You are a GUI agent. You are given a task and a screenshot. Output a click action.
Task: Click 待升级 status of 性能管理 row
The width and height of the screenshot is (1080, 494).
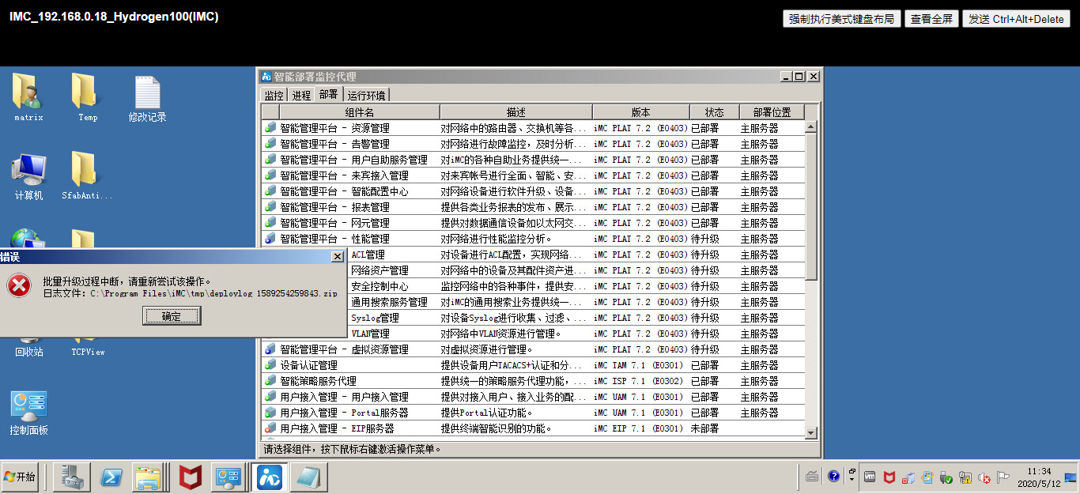tap(705, 239)
